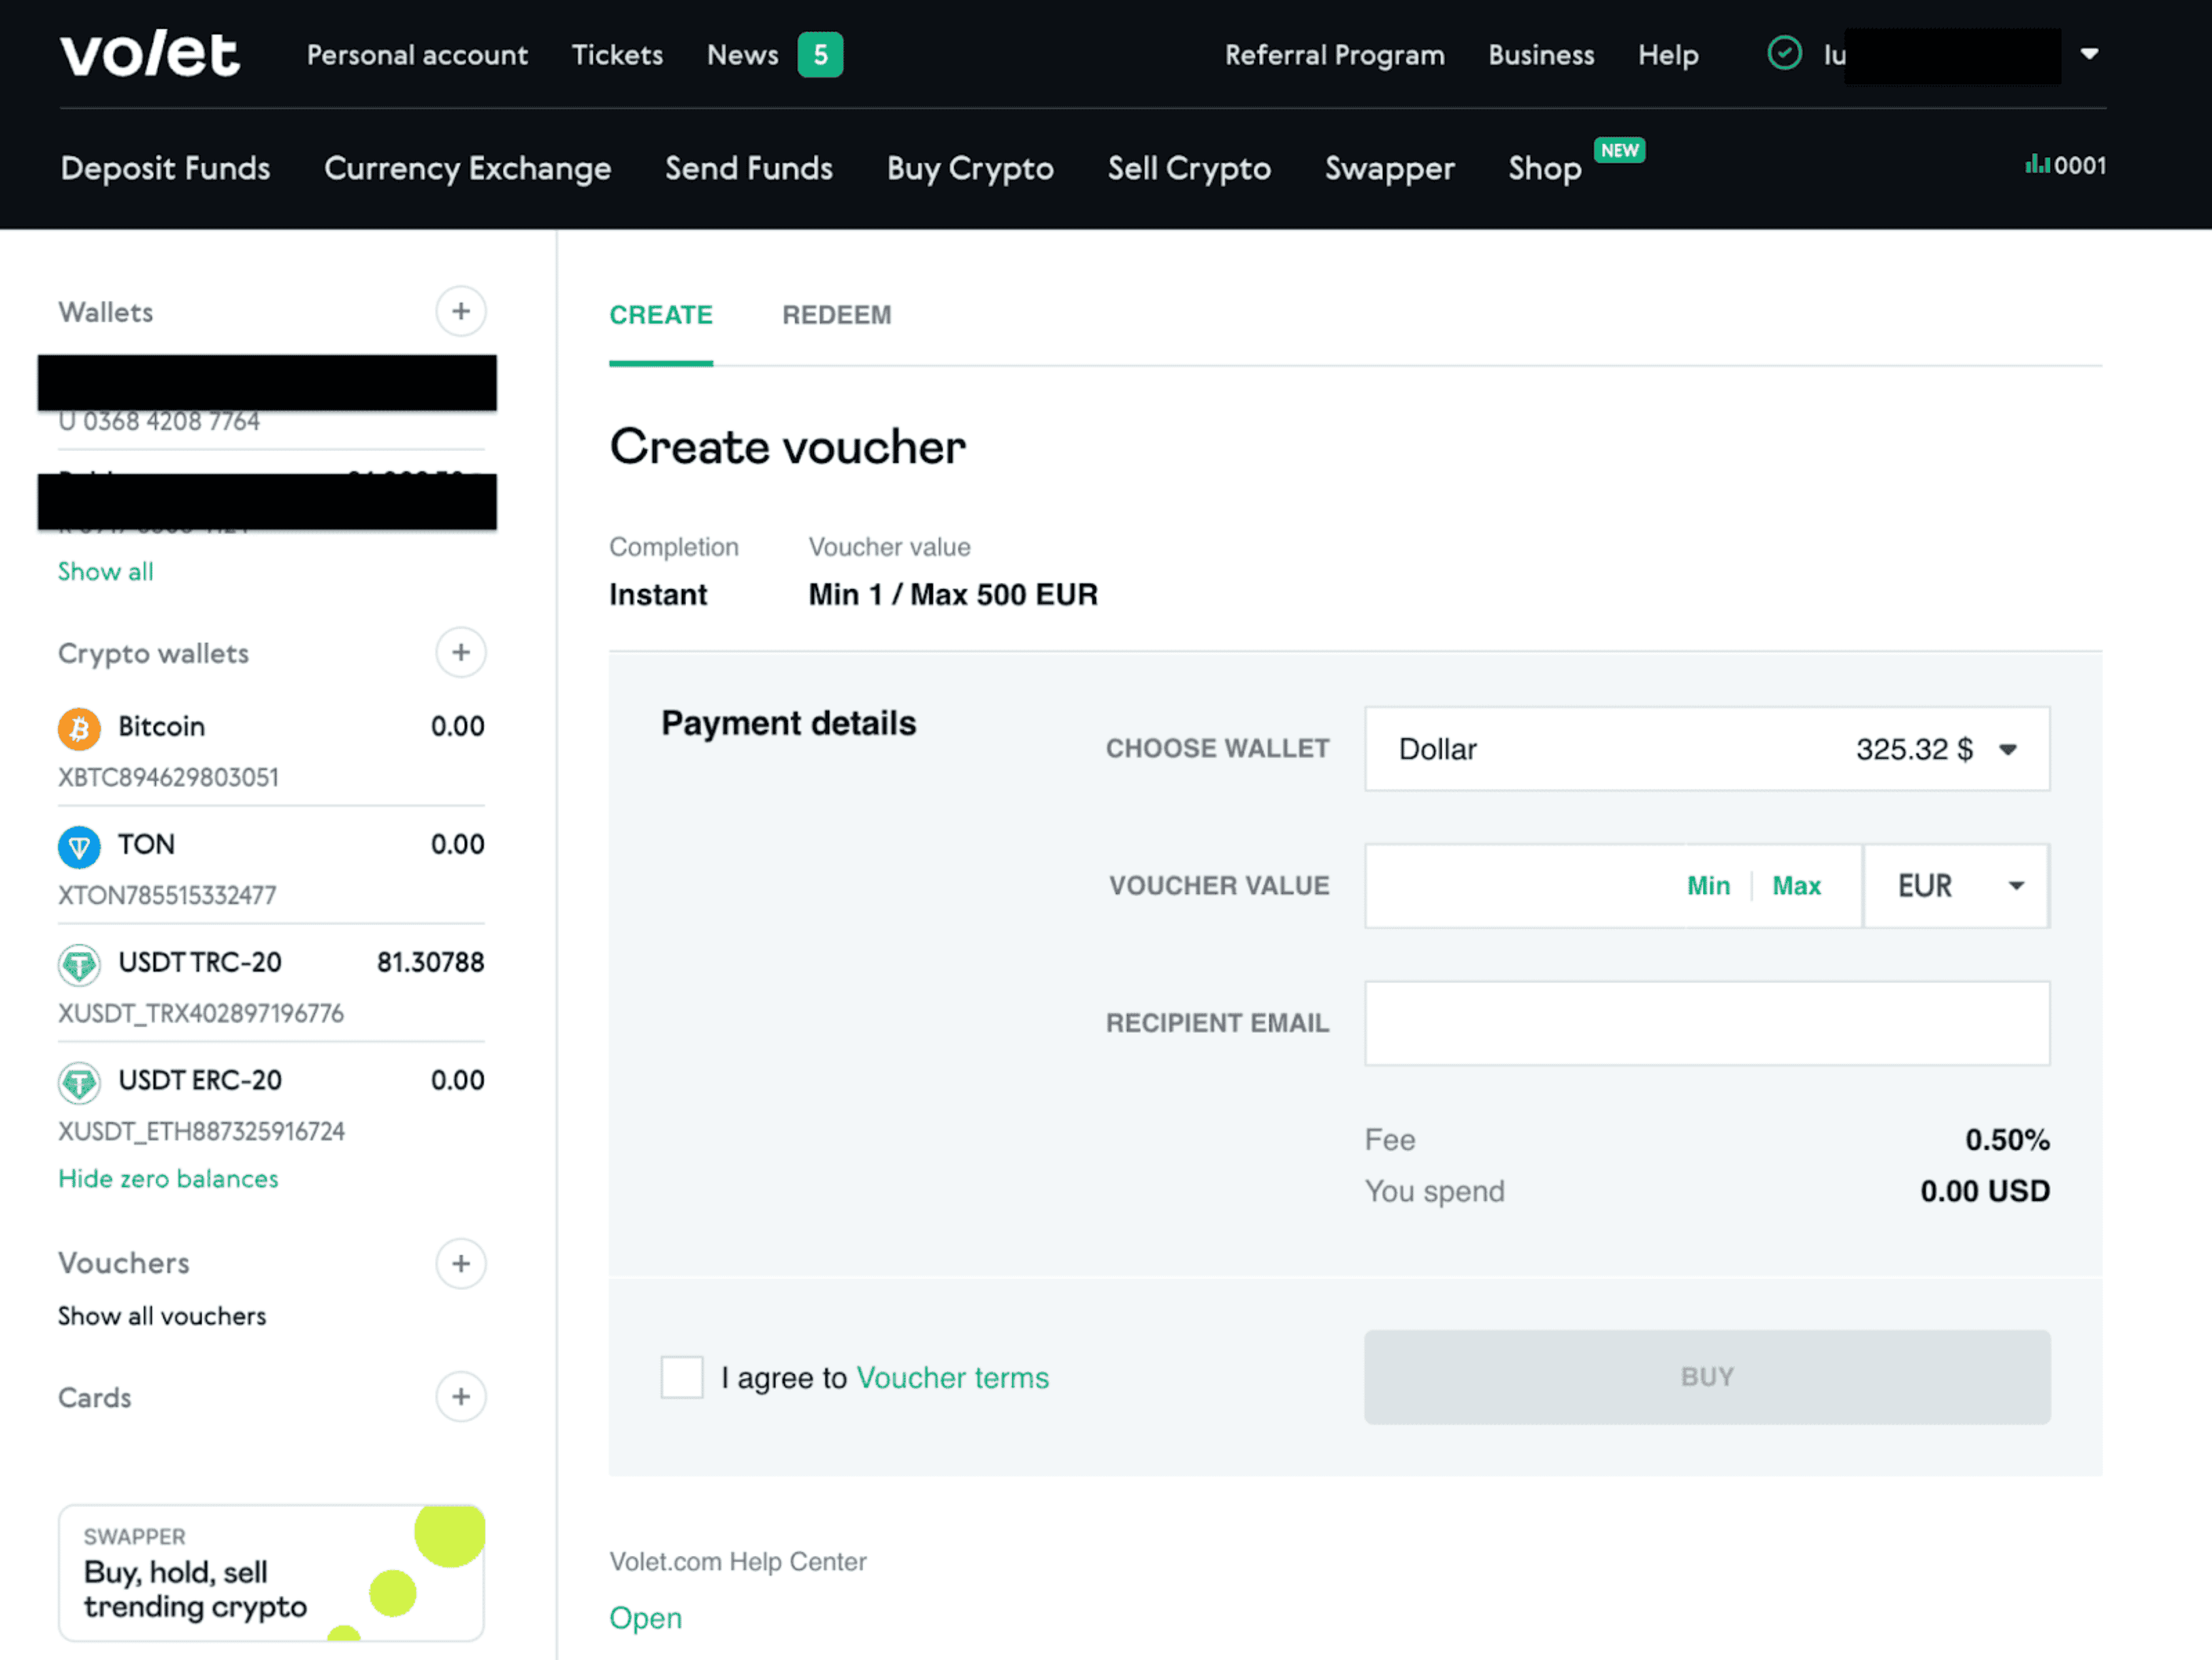
Task: Open Currency Exchange in the navigation menu
Action: pyautogui.click(x=467, y=168)
